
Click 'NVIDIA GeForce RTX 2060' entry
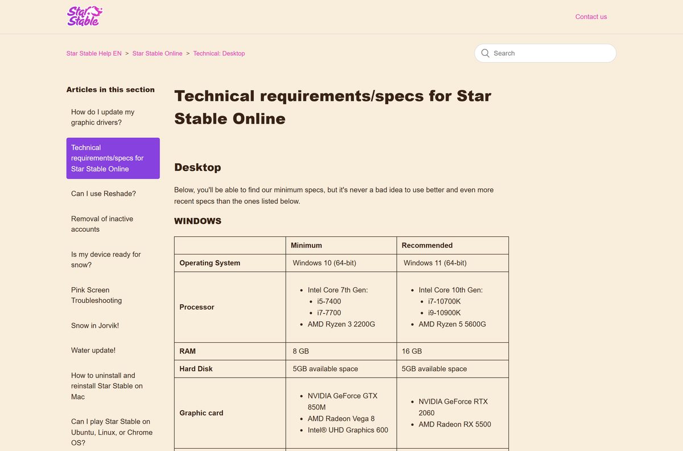453,407
